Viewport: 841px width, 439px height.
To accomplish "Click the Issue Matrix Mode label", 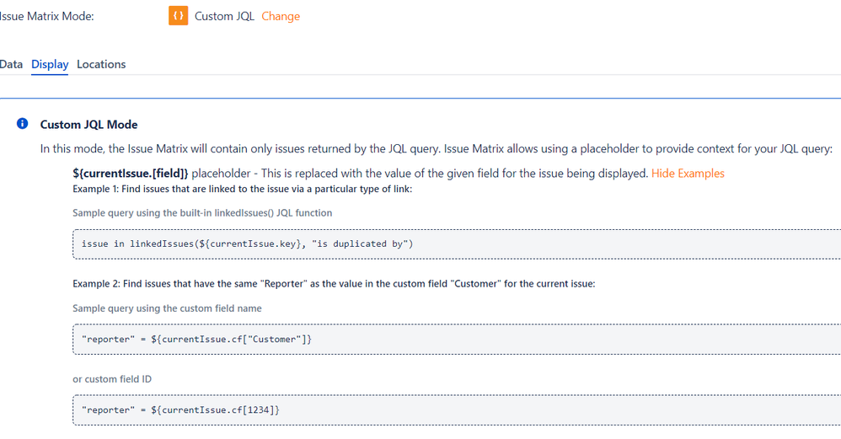I will [x=46, y=16].
